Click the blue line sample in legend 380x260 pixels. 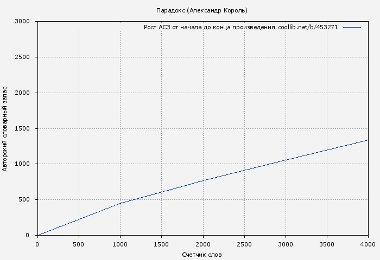click(352, 27)
